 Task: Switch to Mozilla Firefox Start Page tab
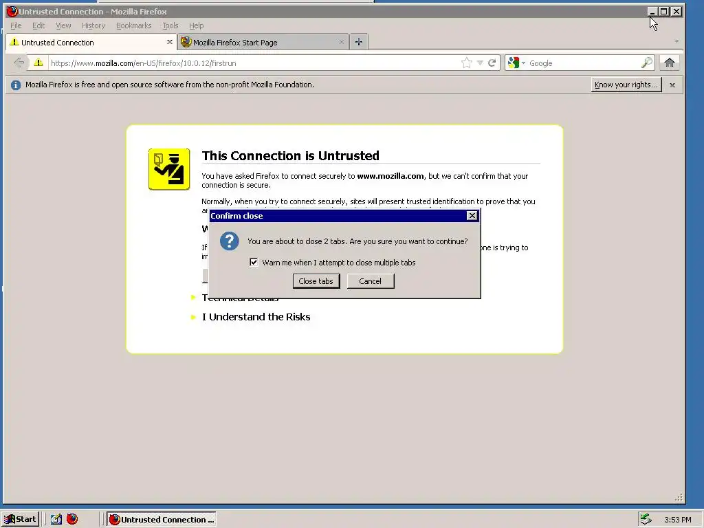[x=263, y=42]
